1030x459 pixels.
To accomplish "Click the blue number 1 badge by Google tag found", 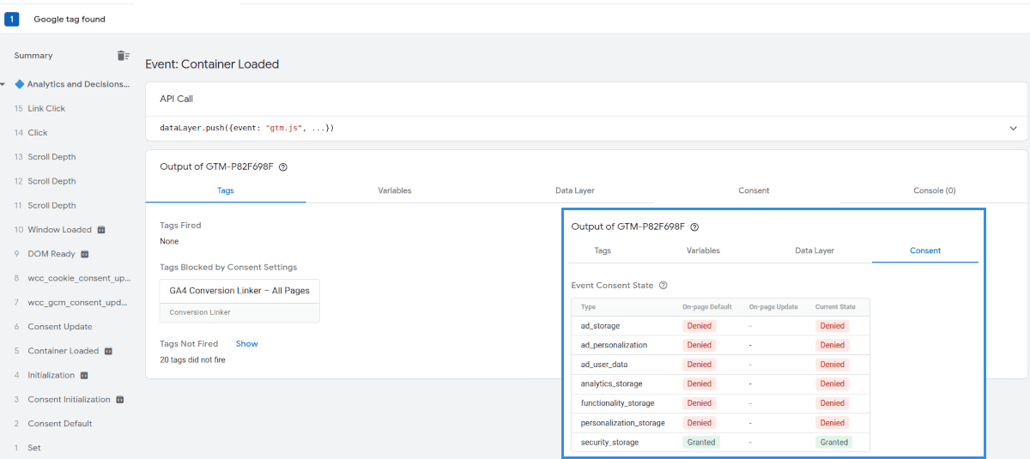I will [x=12, y=19].
